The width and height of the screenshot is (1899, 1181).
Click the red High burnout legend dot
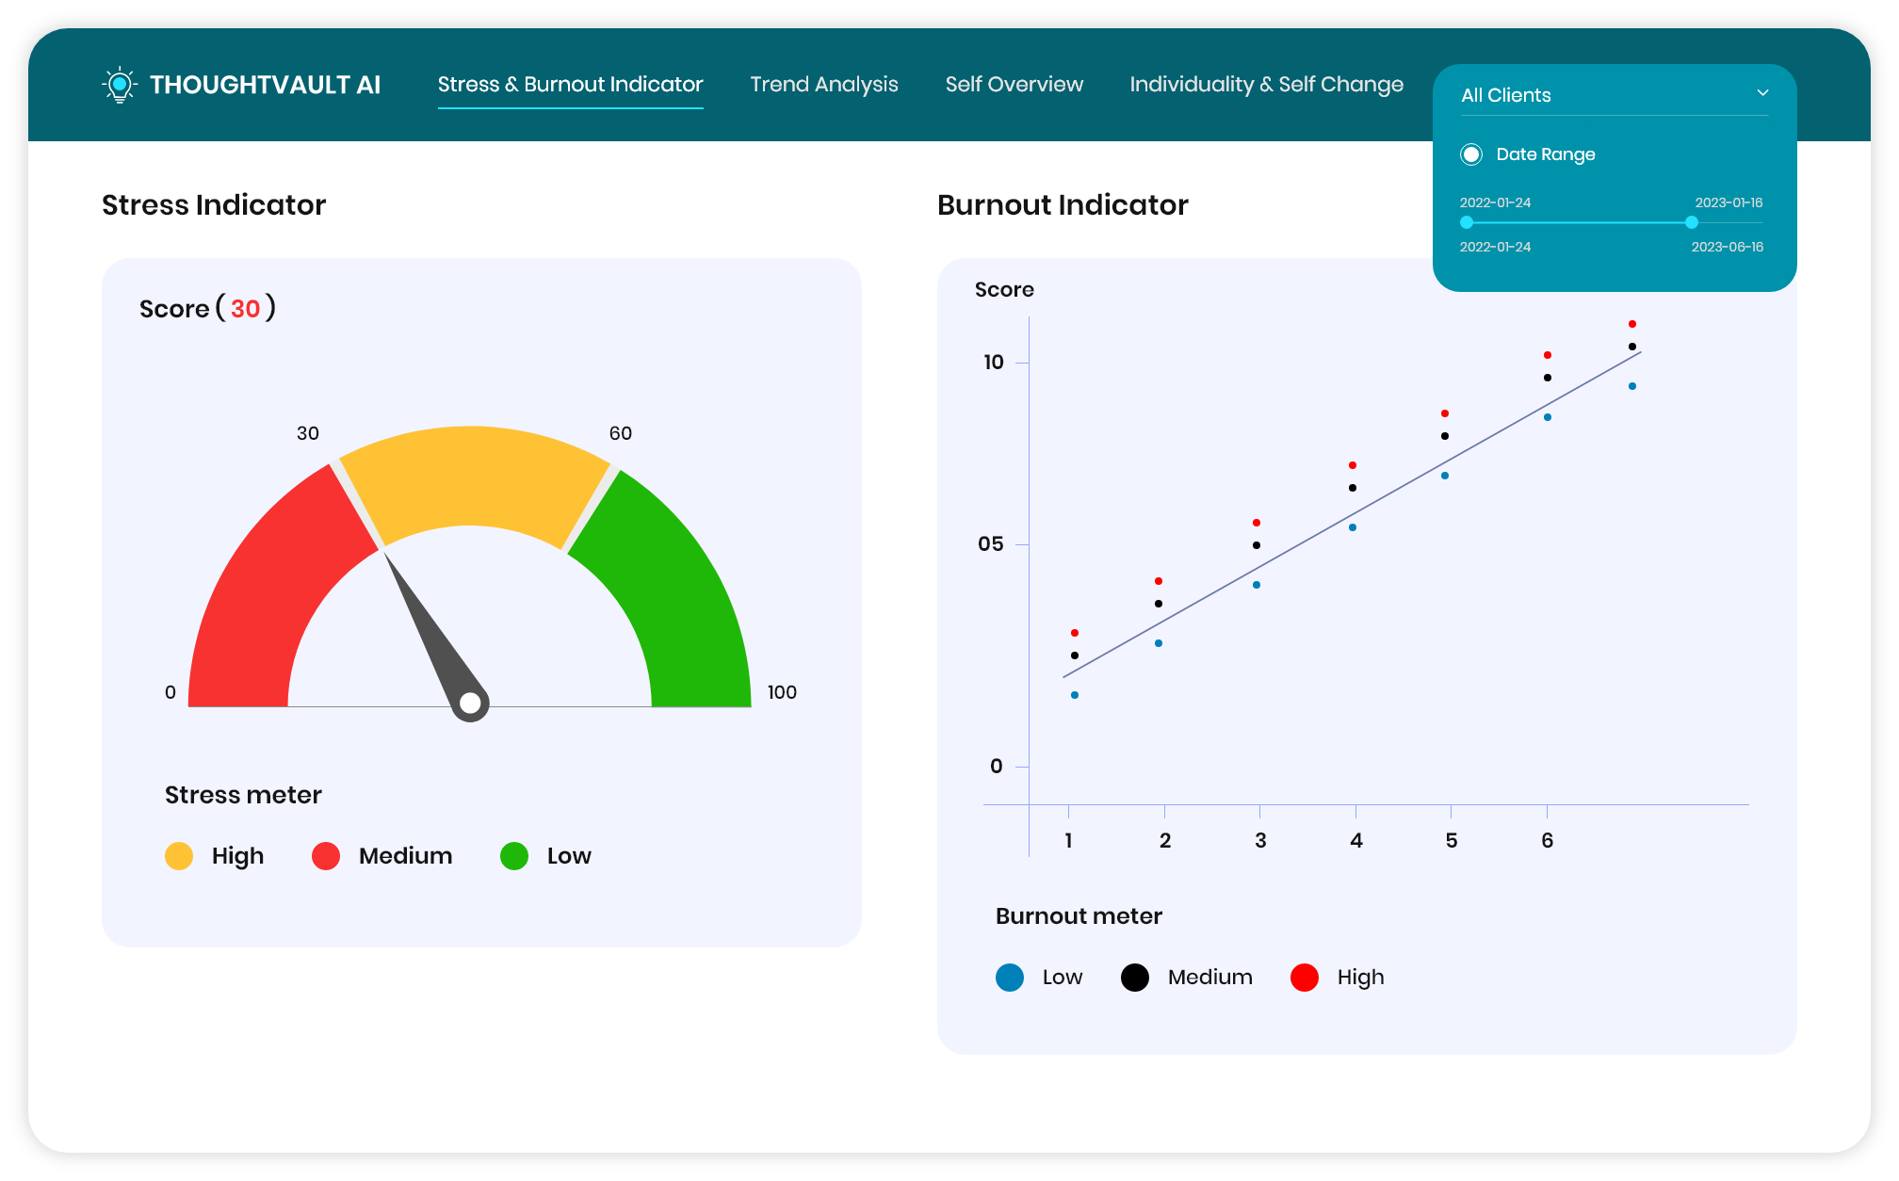[1305, 978]
